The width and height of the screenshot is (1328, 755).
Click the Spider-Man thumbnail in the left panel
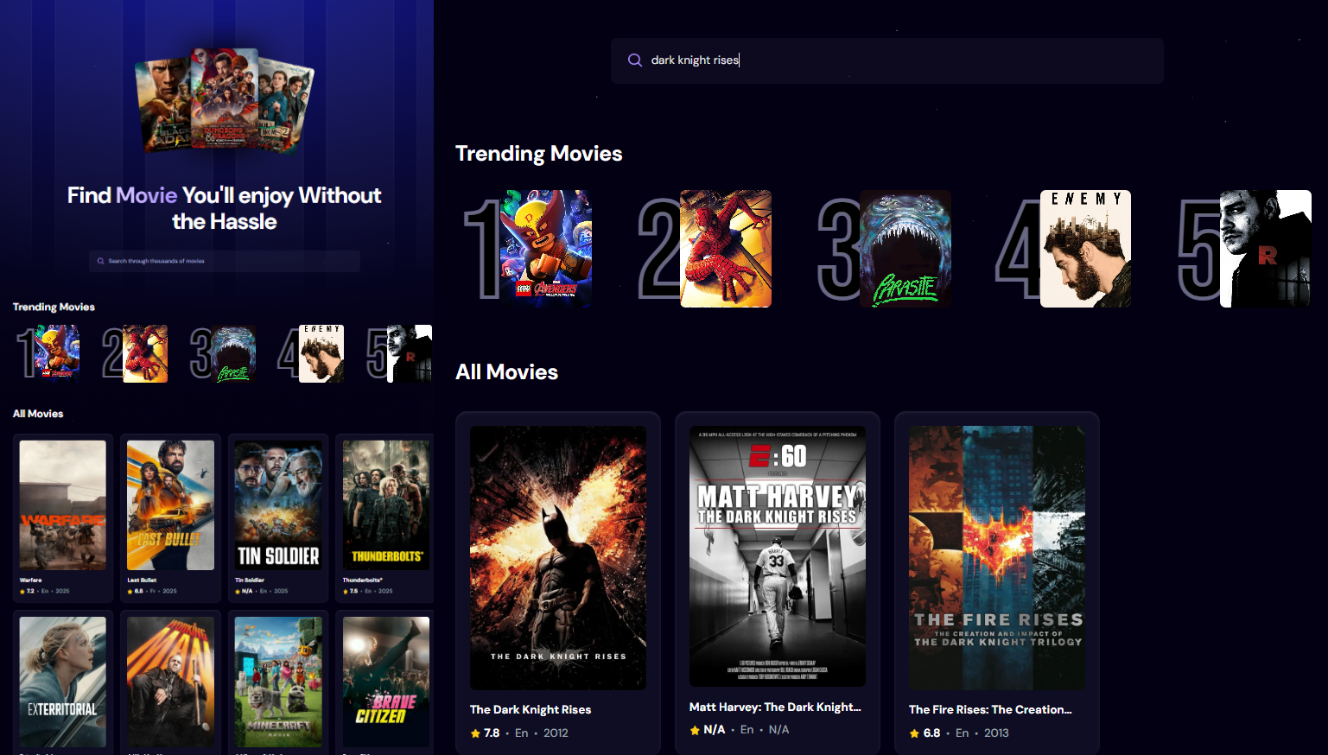click(145, 353)
